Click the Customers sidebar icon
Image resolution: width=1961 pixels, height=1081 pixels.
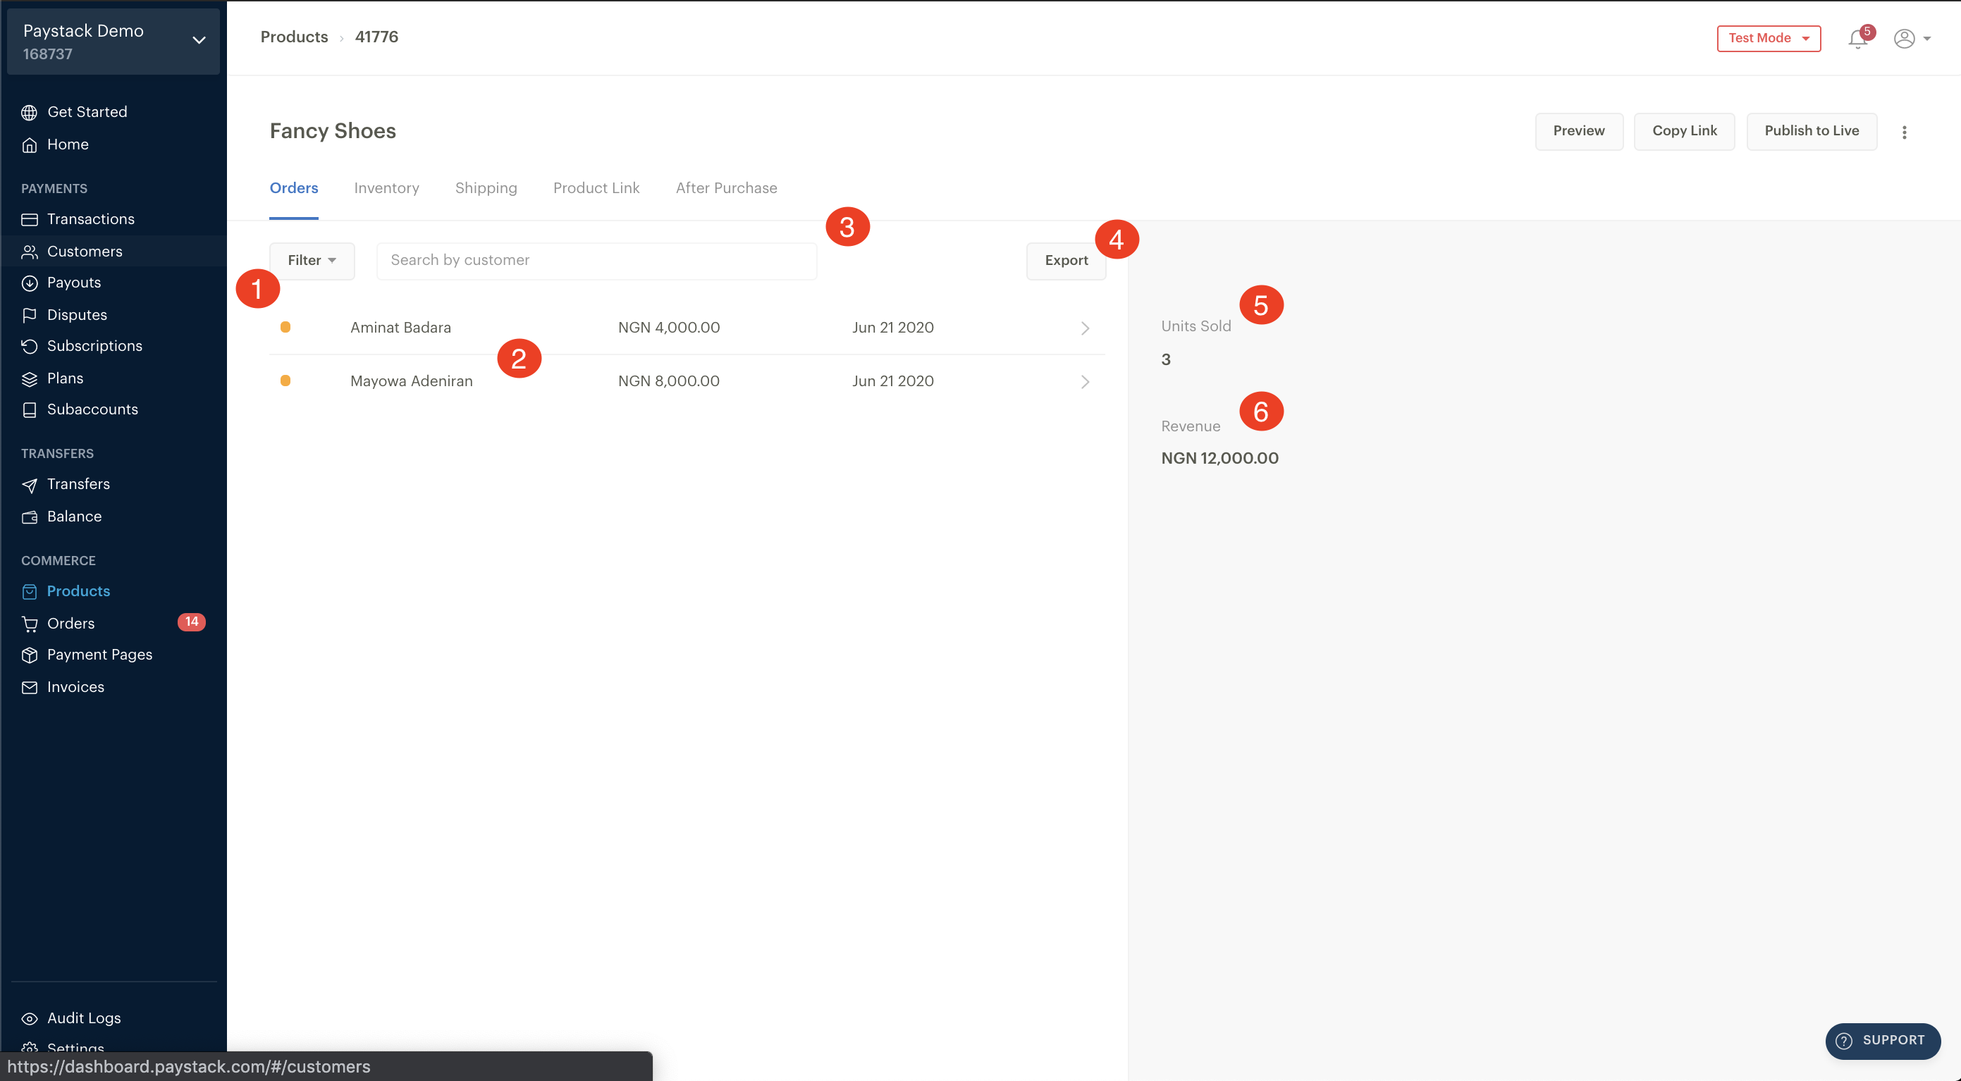tap(30, 250)
